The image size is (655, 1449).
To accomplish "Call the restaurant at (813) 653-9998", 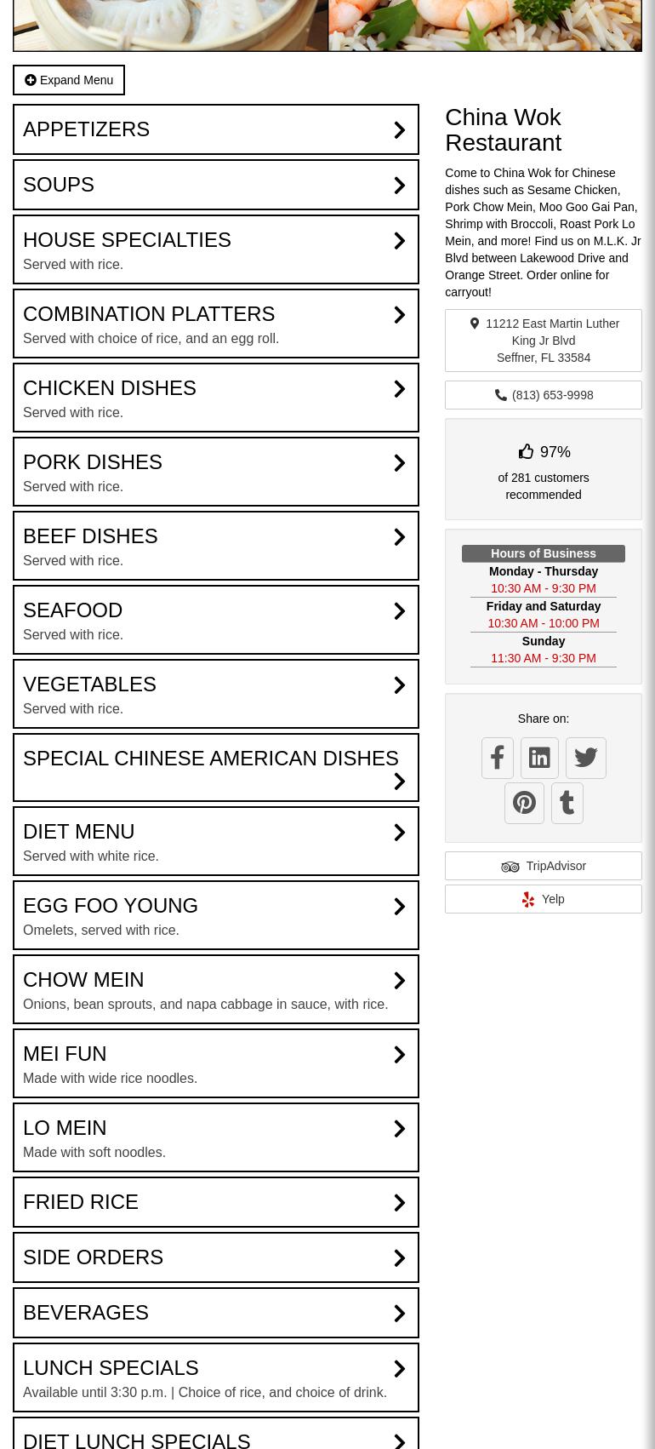I will [552, 395].
